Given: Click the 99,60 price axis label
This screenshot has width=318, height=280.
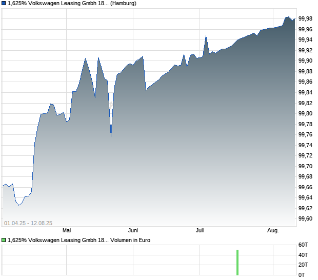Looking at the screenshot, I should click(305, 218).
